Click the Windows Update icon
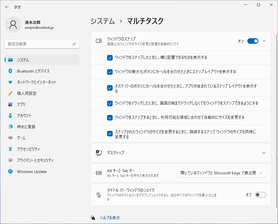 pos(10,172)
